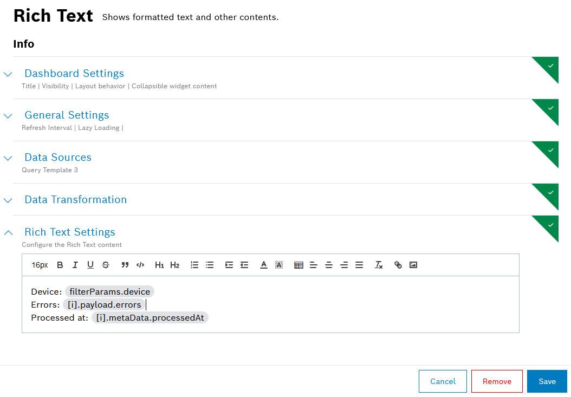Insert a code block
The height and width of the screenshot is (397, 571).
pyautogui.click(x=140, y=265)
